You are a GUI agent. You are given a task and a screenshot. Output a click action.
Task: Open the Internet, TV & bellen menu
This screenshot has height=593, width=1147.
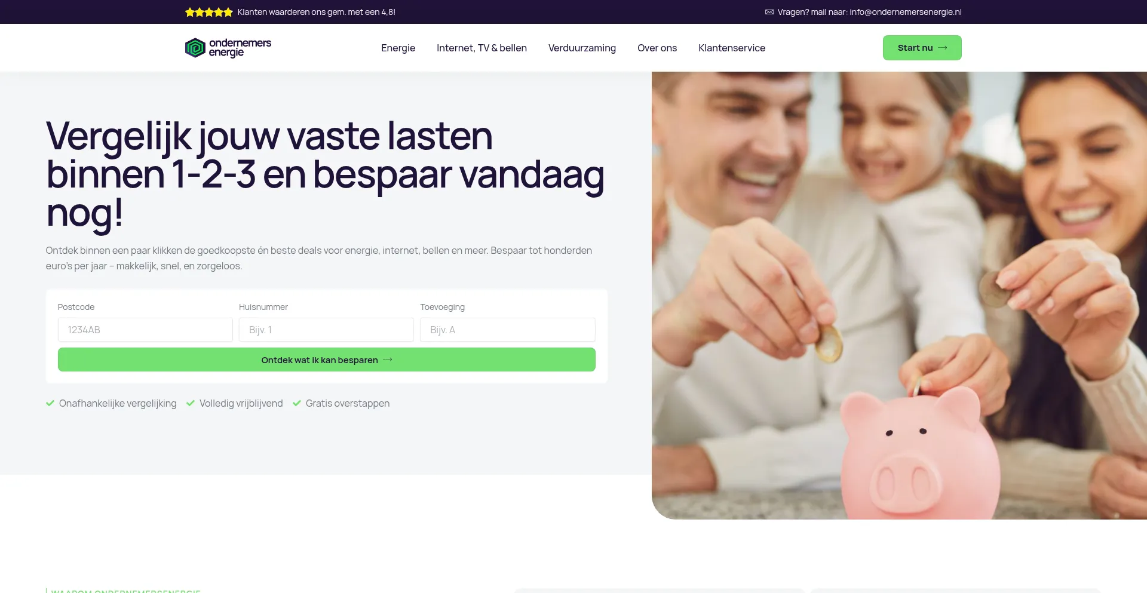[482, 48]
